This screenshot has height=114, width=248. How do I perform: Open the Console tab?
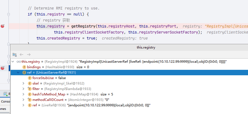tap(5, 101)
